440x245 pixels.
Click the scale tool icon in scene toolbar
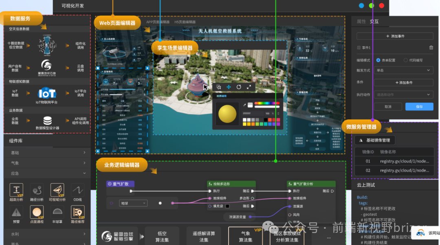tap(249, 87)
